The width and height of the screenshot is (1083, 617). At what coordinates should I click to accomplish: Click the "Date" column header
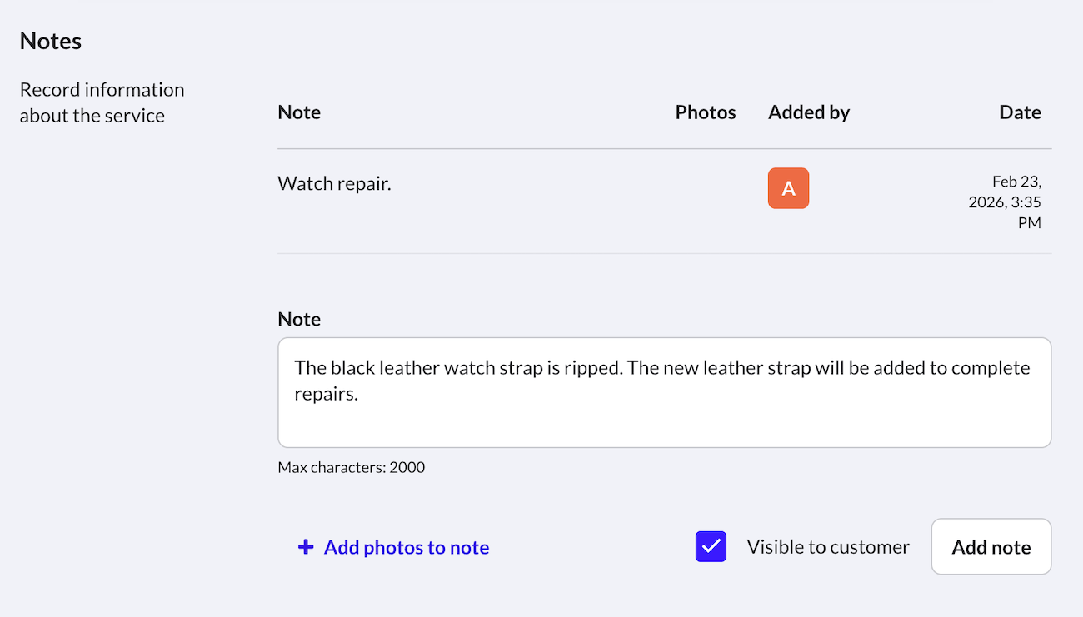(1020, 112)
